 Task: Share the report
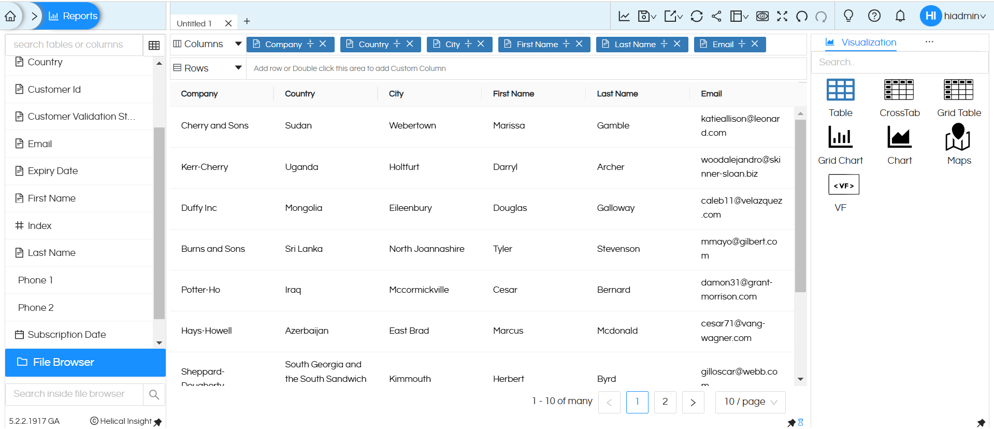[x=716, y=16]
